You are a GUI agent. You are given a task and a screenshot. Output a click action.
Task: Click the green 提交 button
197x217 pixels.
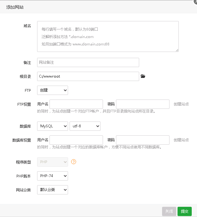point(185,211)
